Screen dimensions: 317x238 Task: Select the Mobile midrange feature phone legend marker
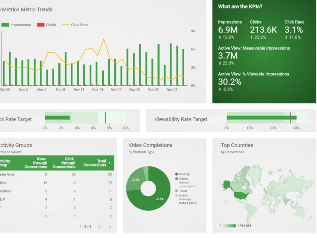point(176,195)
